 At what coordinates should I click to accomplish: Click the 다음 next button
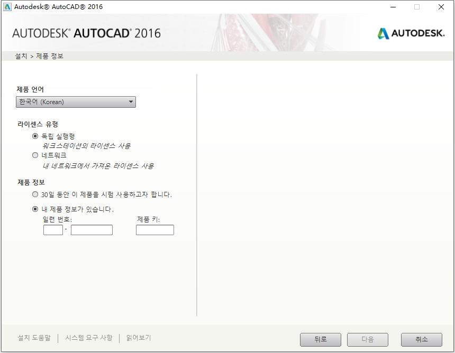pyautogui.click(x=367, y=339)
